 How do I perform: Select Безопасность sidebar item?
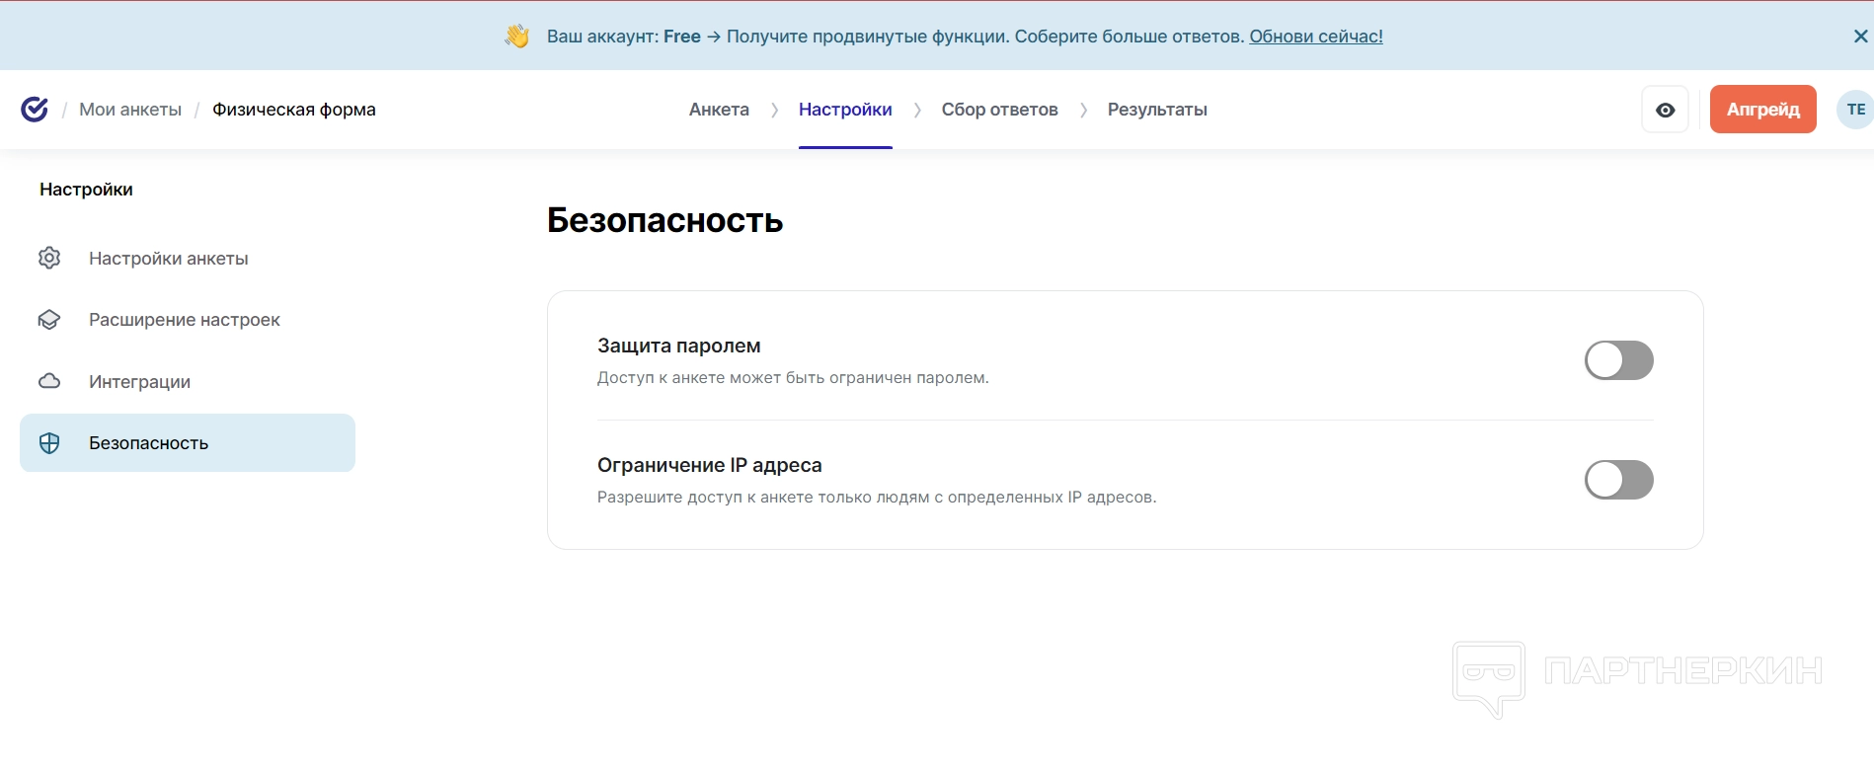tap(188, 443)
